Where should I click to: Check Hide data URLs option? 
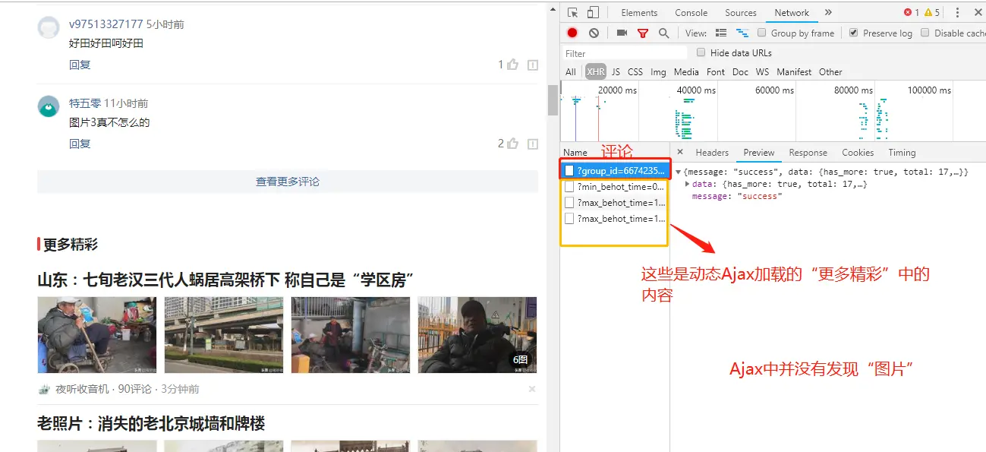(x=701, y=52)
